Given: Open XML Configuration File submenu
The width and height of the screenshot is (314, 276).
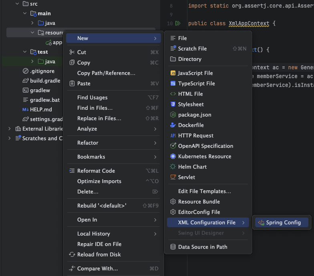Looking at the screenshot, I should pyautogui.click(x=208, y=223).
